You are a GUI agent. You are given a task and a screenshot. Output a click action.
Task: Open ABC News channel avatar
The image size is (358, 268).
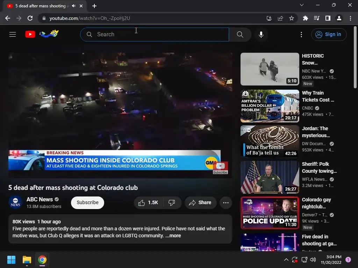tap(15, 202)
